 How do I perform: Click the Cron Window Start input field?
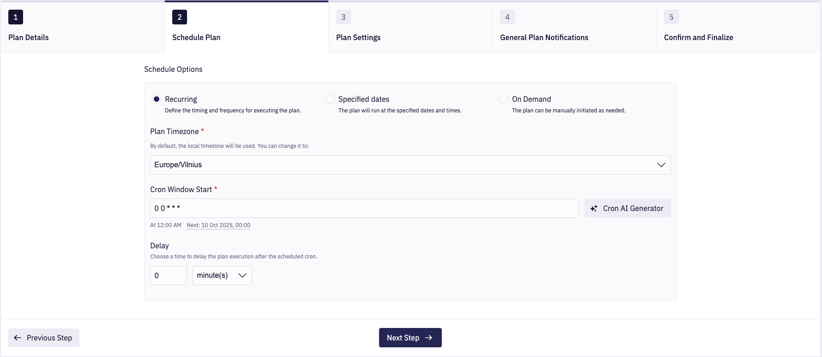point(364,208)
